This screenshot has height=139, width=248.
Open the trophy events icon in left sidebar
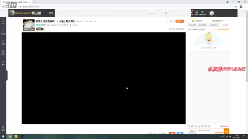click(3, 63)
